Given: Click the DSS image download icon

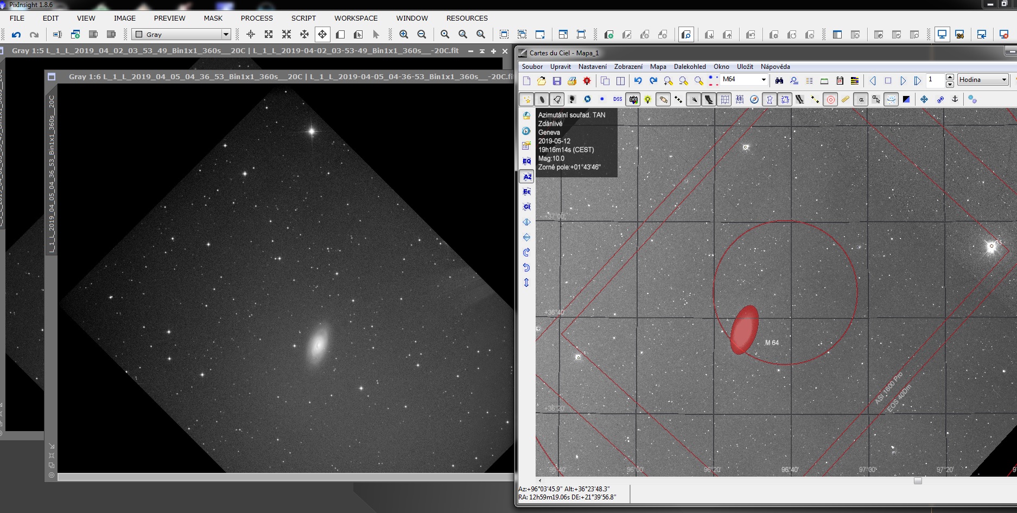Looking at the screenshot, I should [618, 99].
